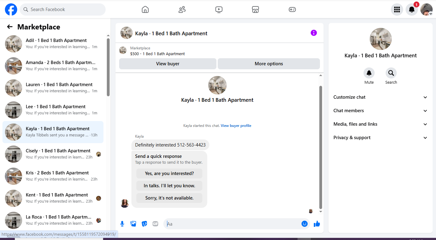The width and height of the screenshot is (436, 240).
Task: Expand Chat members section
Action: coord(380,111)
